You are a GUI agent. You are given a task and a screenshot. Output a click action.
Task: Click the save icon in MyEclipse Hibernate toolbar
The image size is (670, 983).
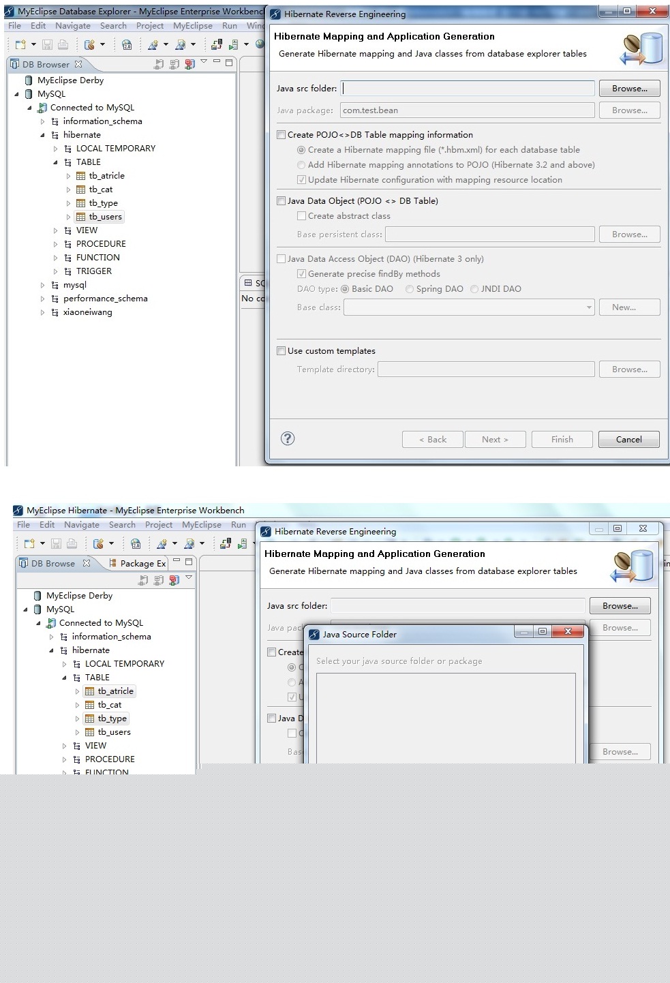(x=57, y=543)
